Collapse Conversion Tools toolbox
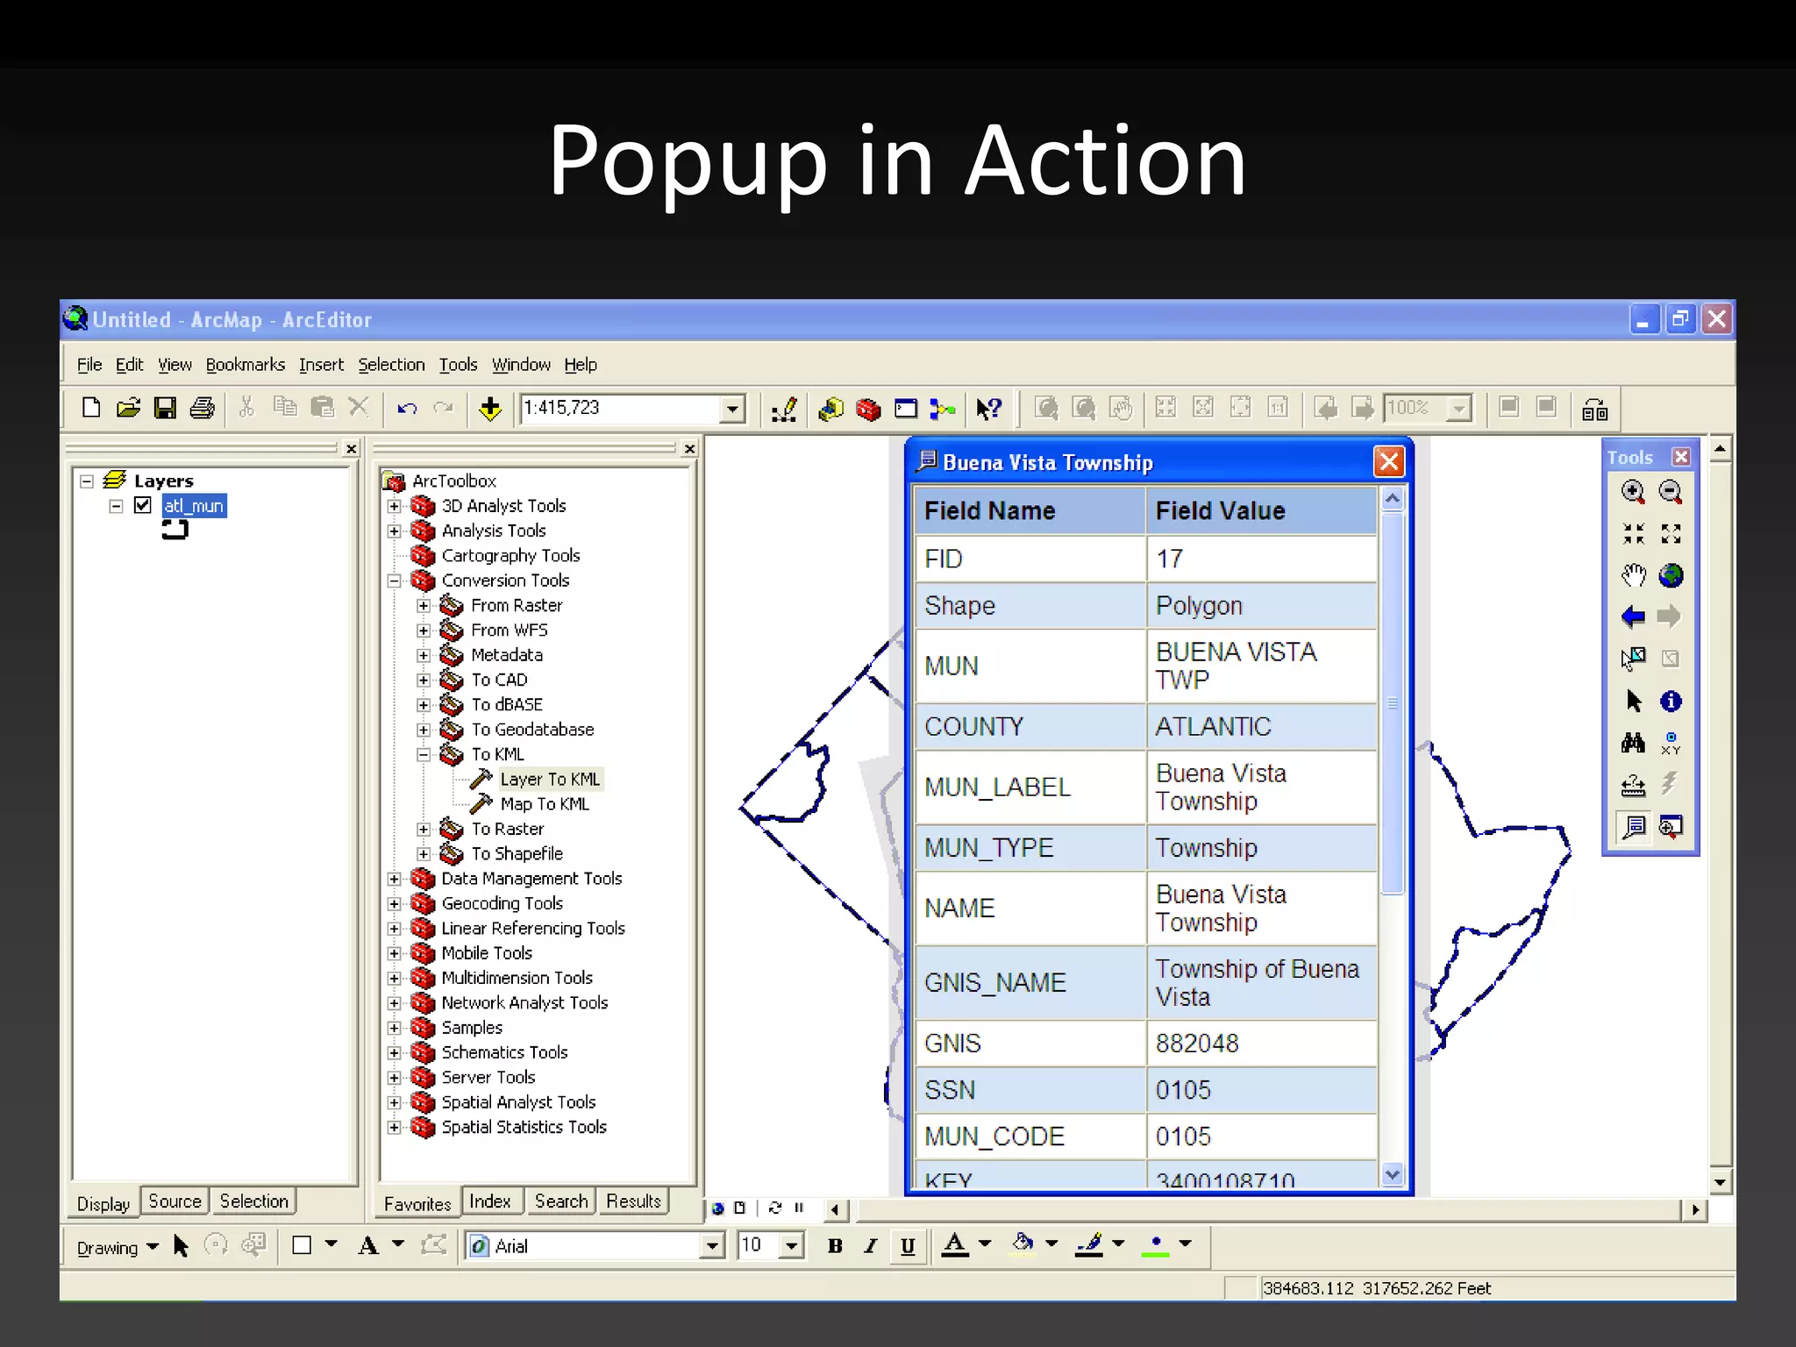Viewport: 1796px width, 1347px height. [x=394, y=581]
